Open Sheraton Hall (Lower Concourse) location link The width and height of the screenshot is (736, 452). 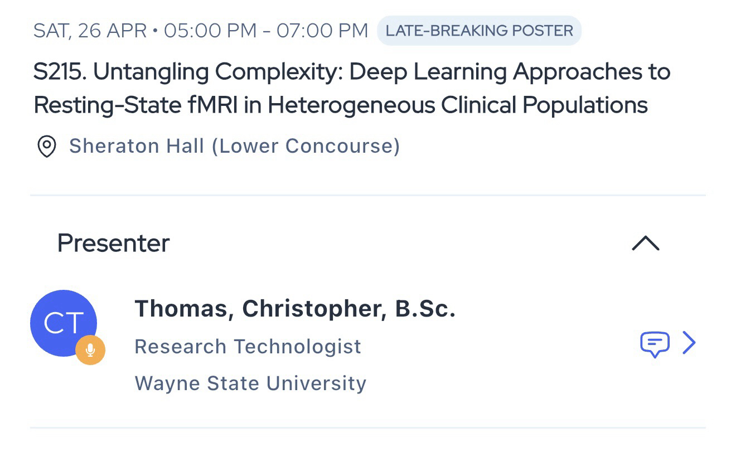point(234,146)
